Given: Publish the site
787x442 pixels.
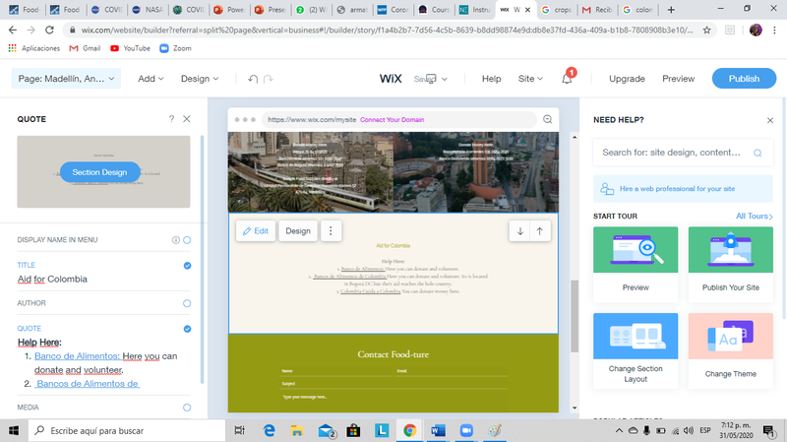Looking at the screenshot, I should click(744, 79).
